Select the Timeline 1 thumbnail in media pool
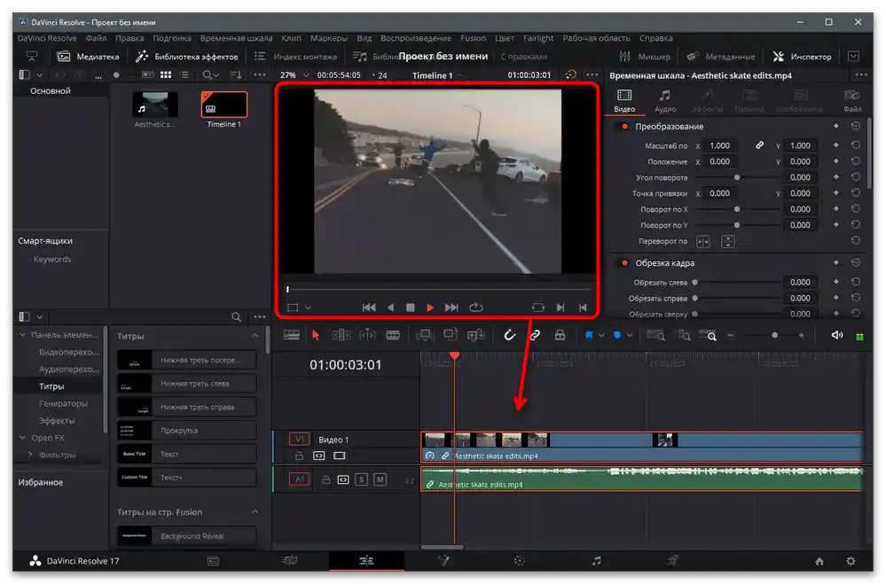 tap(223, 105)
